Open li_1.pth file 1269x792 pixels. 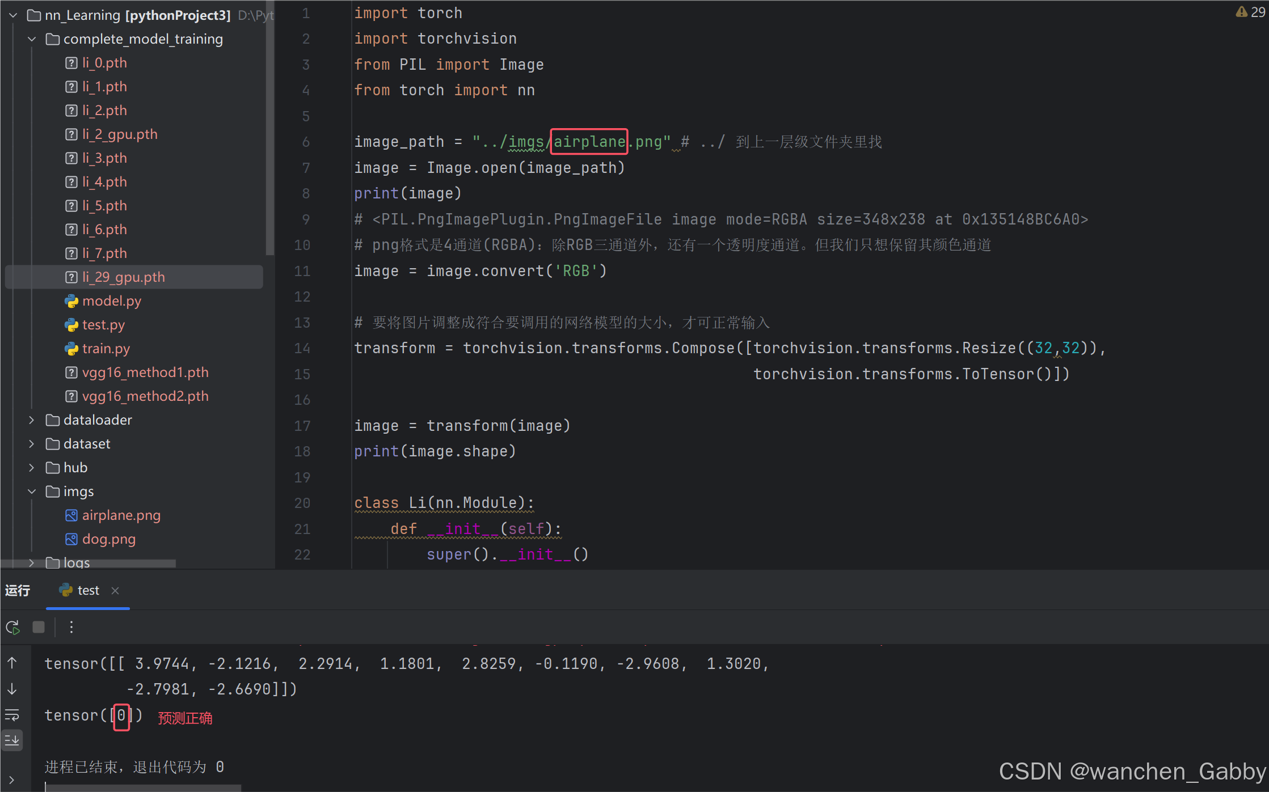coord(104,87)
